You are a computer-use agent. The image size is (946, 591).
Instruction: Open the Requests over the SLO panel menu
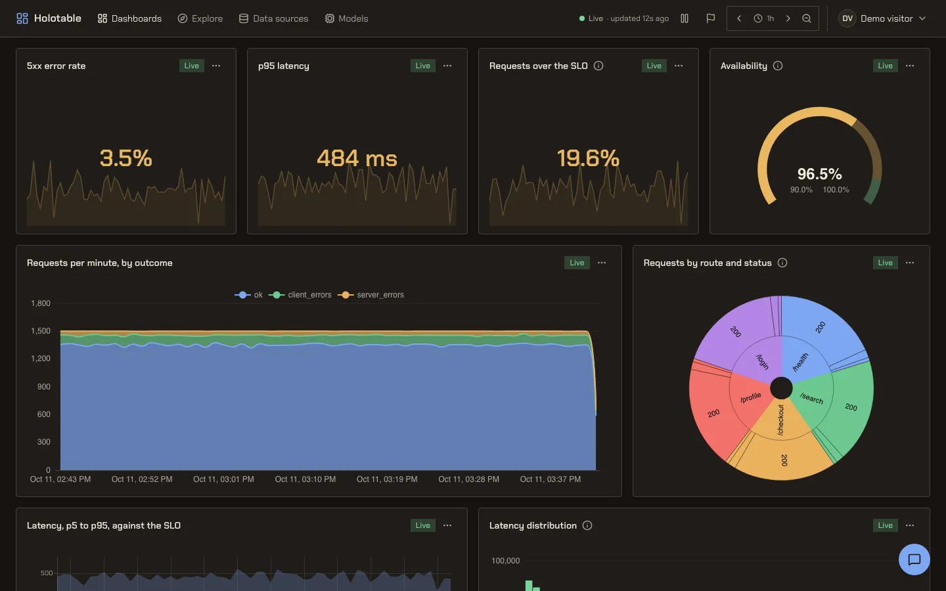coord(679,66)
